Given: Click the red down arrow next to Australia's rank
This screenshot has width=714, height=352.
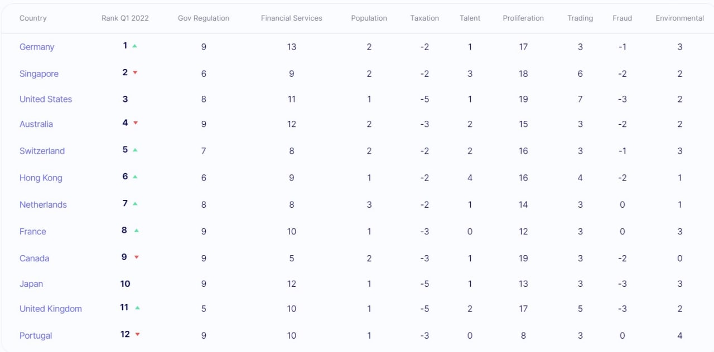Looking at the screenshot, I should (x=136, y=123).
